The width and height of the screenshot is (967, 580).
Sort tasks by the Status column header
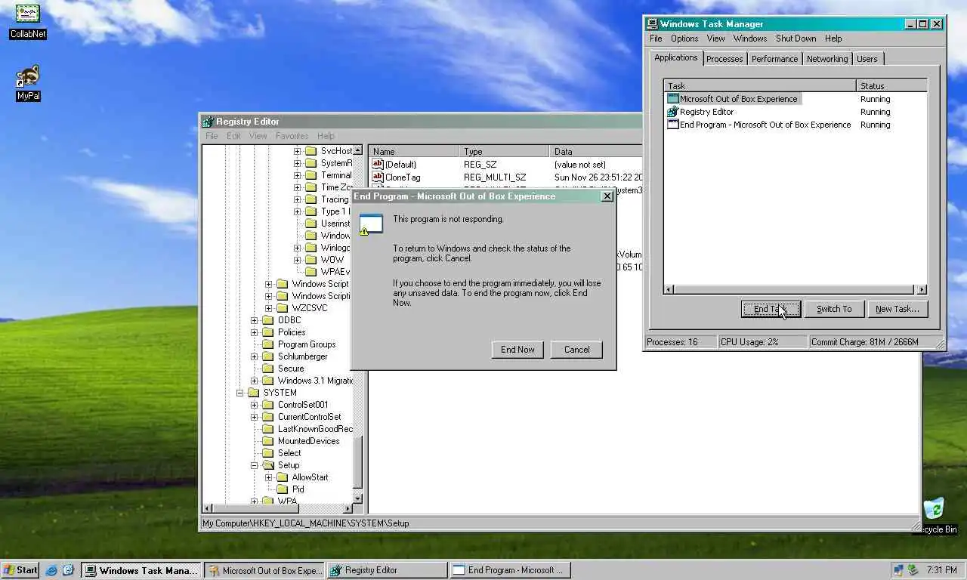point(891,86)
